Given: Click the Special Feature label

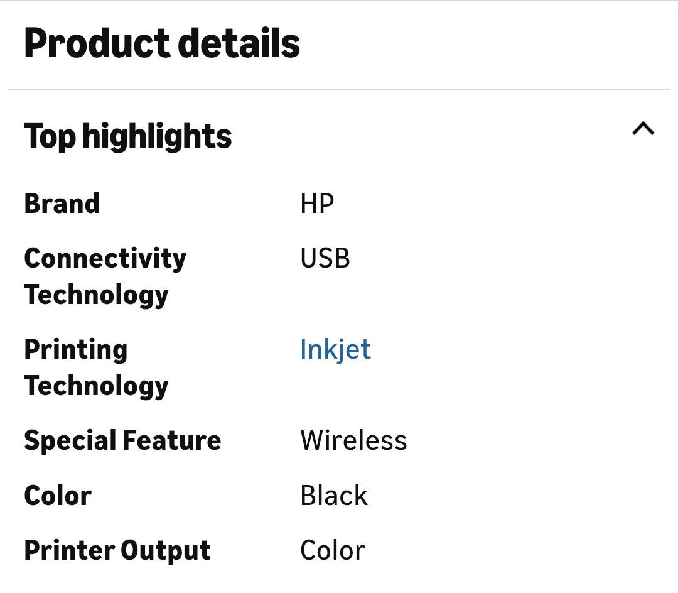Looking at the screenshot, I should click(123, 441).
